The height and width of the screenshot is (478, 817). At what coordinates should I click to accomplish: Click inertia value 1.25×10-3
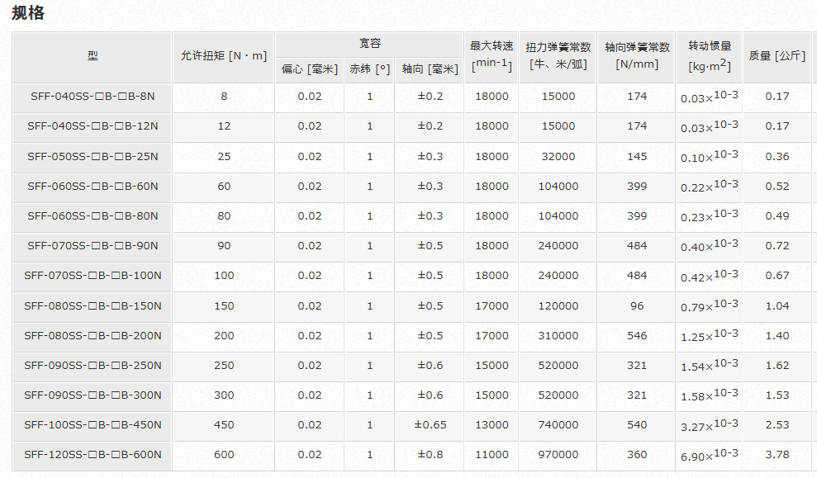[x=709, y=335]
